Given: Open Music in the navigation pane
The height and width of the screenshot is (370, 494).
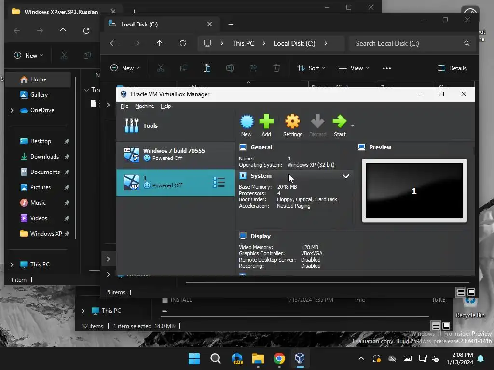Looking at the screenshot, I should coord(38,203).
